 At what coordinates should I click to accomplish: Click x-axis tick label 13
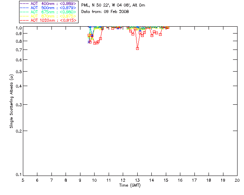coord(137,180)
